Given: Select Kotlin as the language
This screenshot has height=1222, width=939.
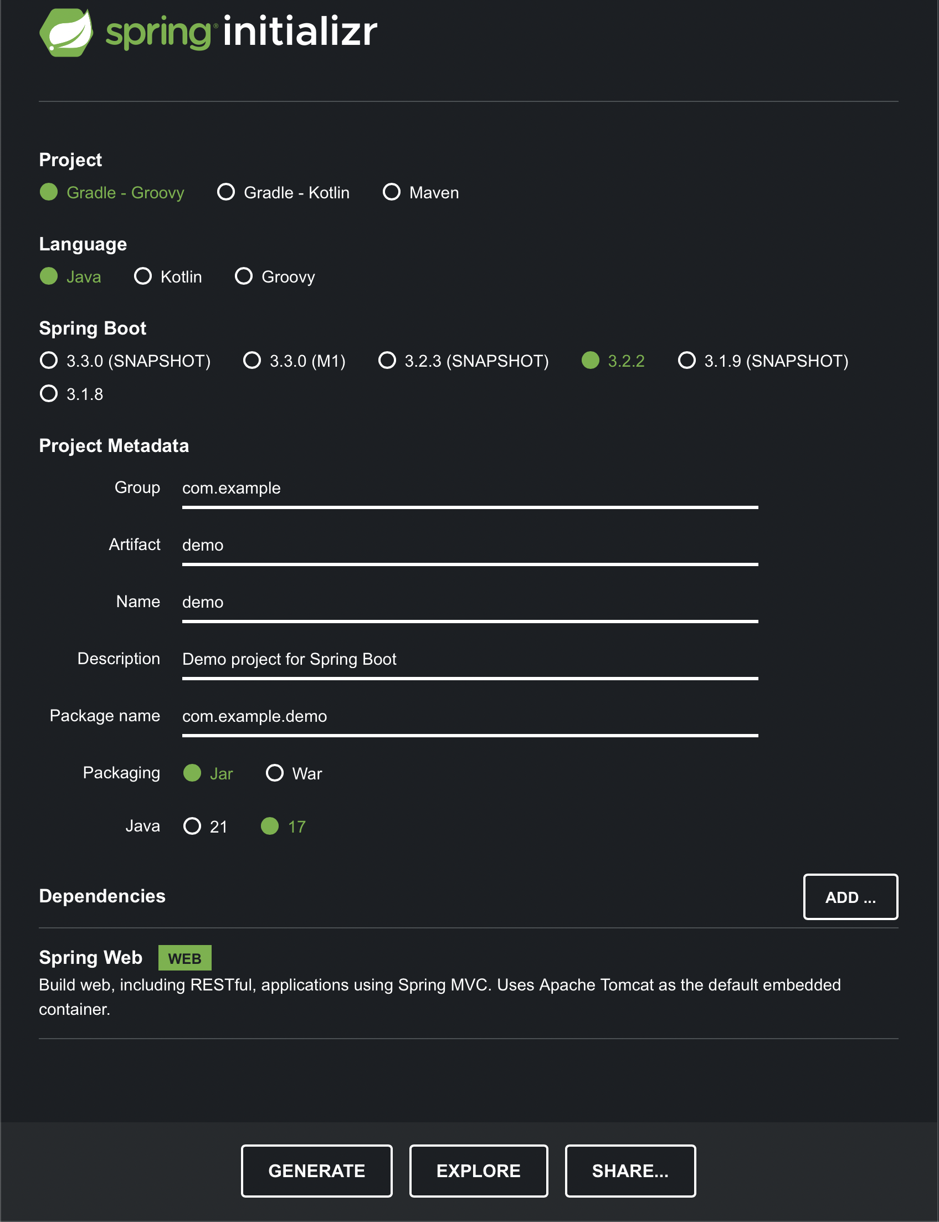Looking at the screenshot, I should pyautogui.click(x=168, y=276).
